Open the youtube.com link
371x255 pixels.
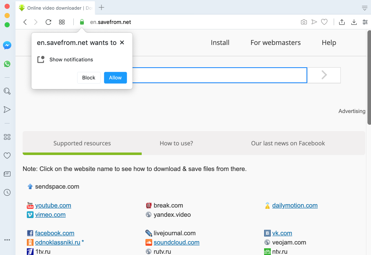click(x=53, y=205)
